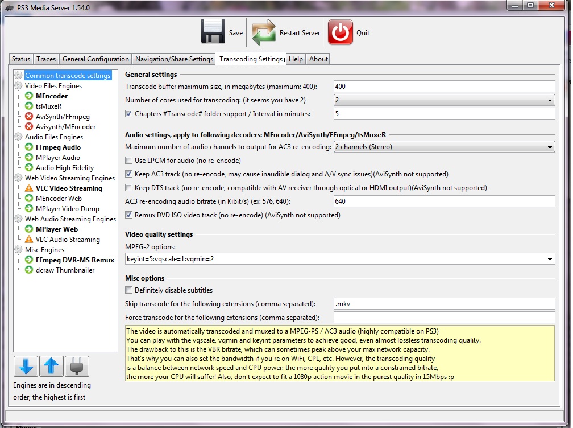This screenshot has height=428, width=573.
Task: Click warning icon beside VLC Video Streaming
Action: point(29,188)
